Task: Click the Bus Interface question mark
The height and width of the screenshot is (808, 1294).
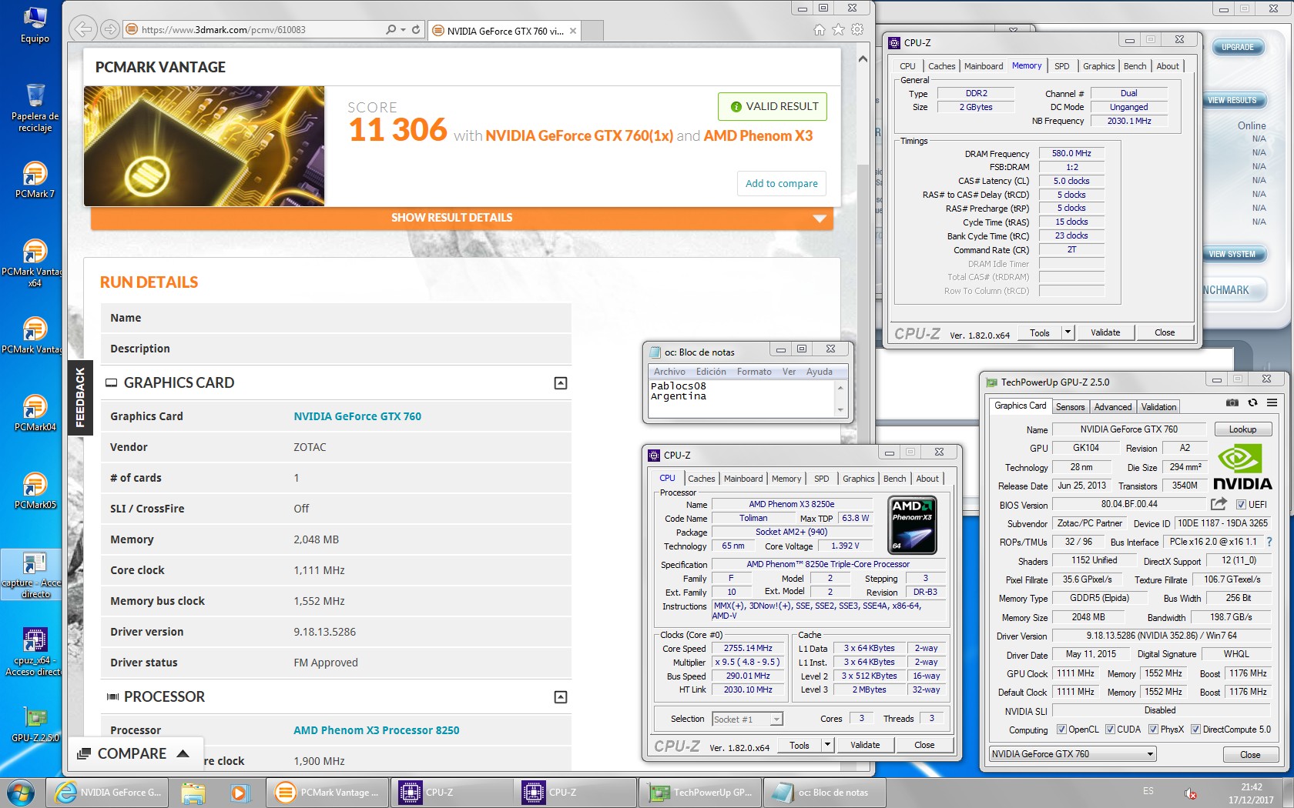Action: point(1269,542)
